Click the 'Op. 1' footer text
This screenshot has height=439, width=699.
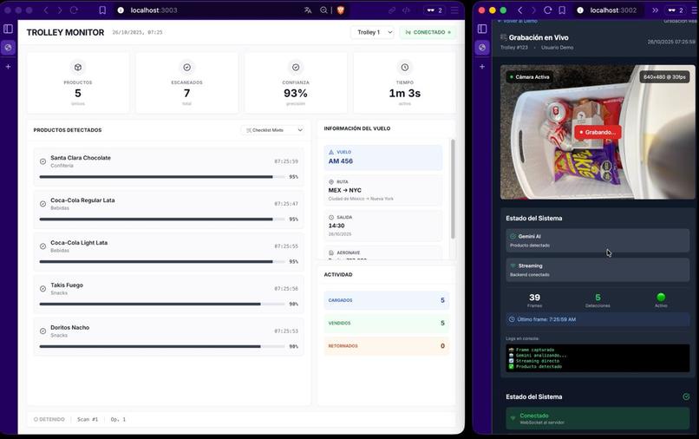(x=118, y=419)
